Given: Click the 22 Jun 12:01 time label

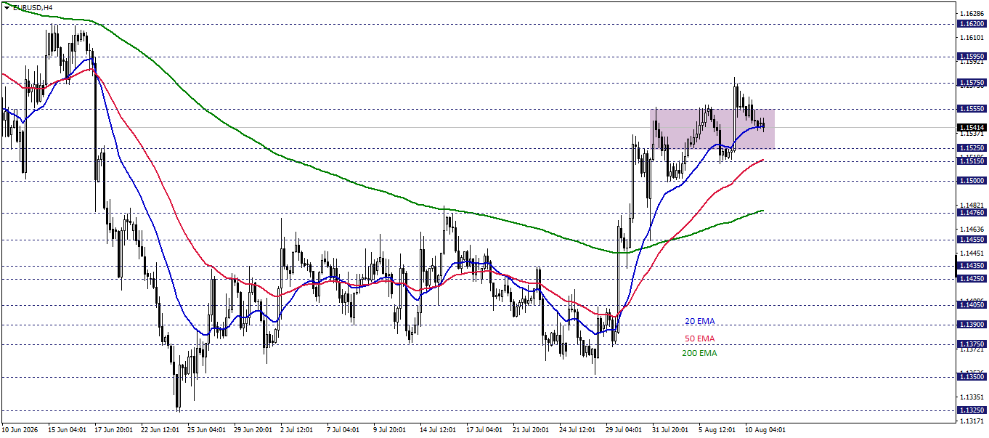Looking at the screenshot, I should (x=160, y=430).
